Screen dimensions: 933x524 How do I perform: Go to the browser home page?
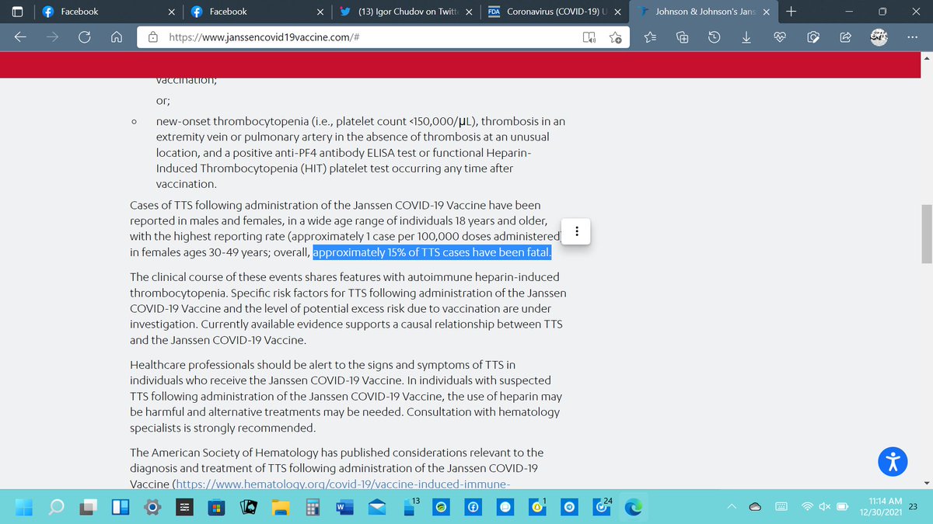115,37
